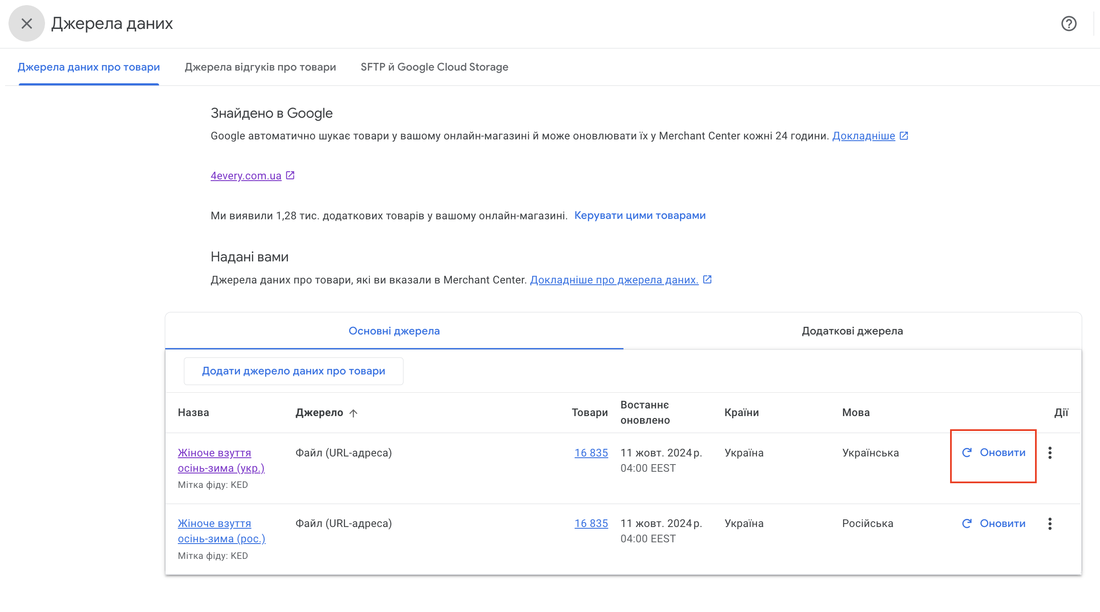Open the help question mark icon
Viewport: 1100px width, 612px height.
(1069, 23)
